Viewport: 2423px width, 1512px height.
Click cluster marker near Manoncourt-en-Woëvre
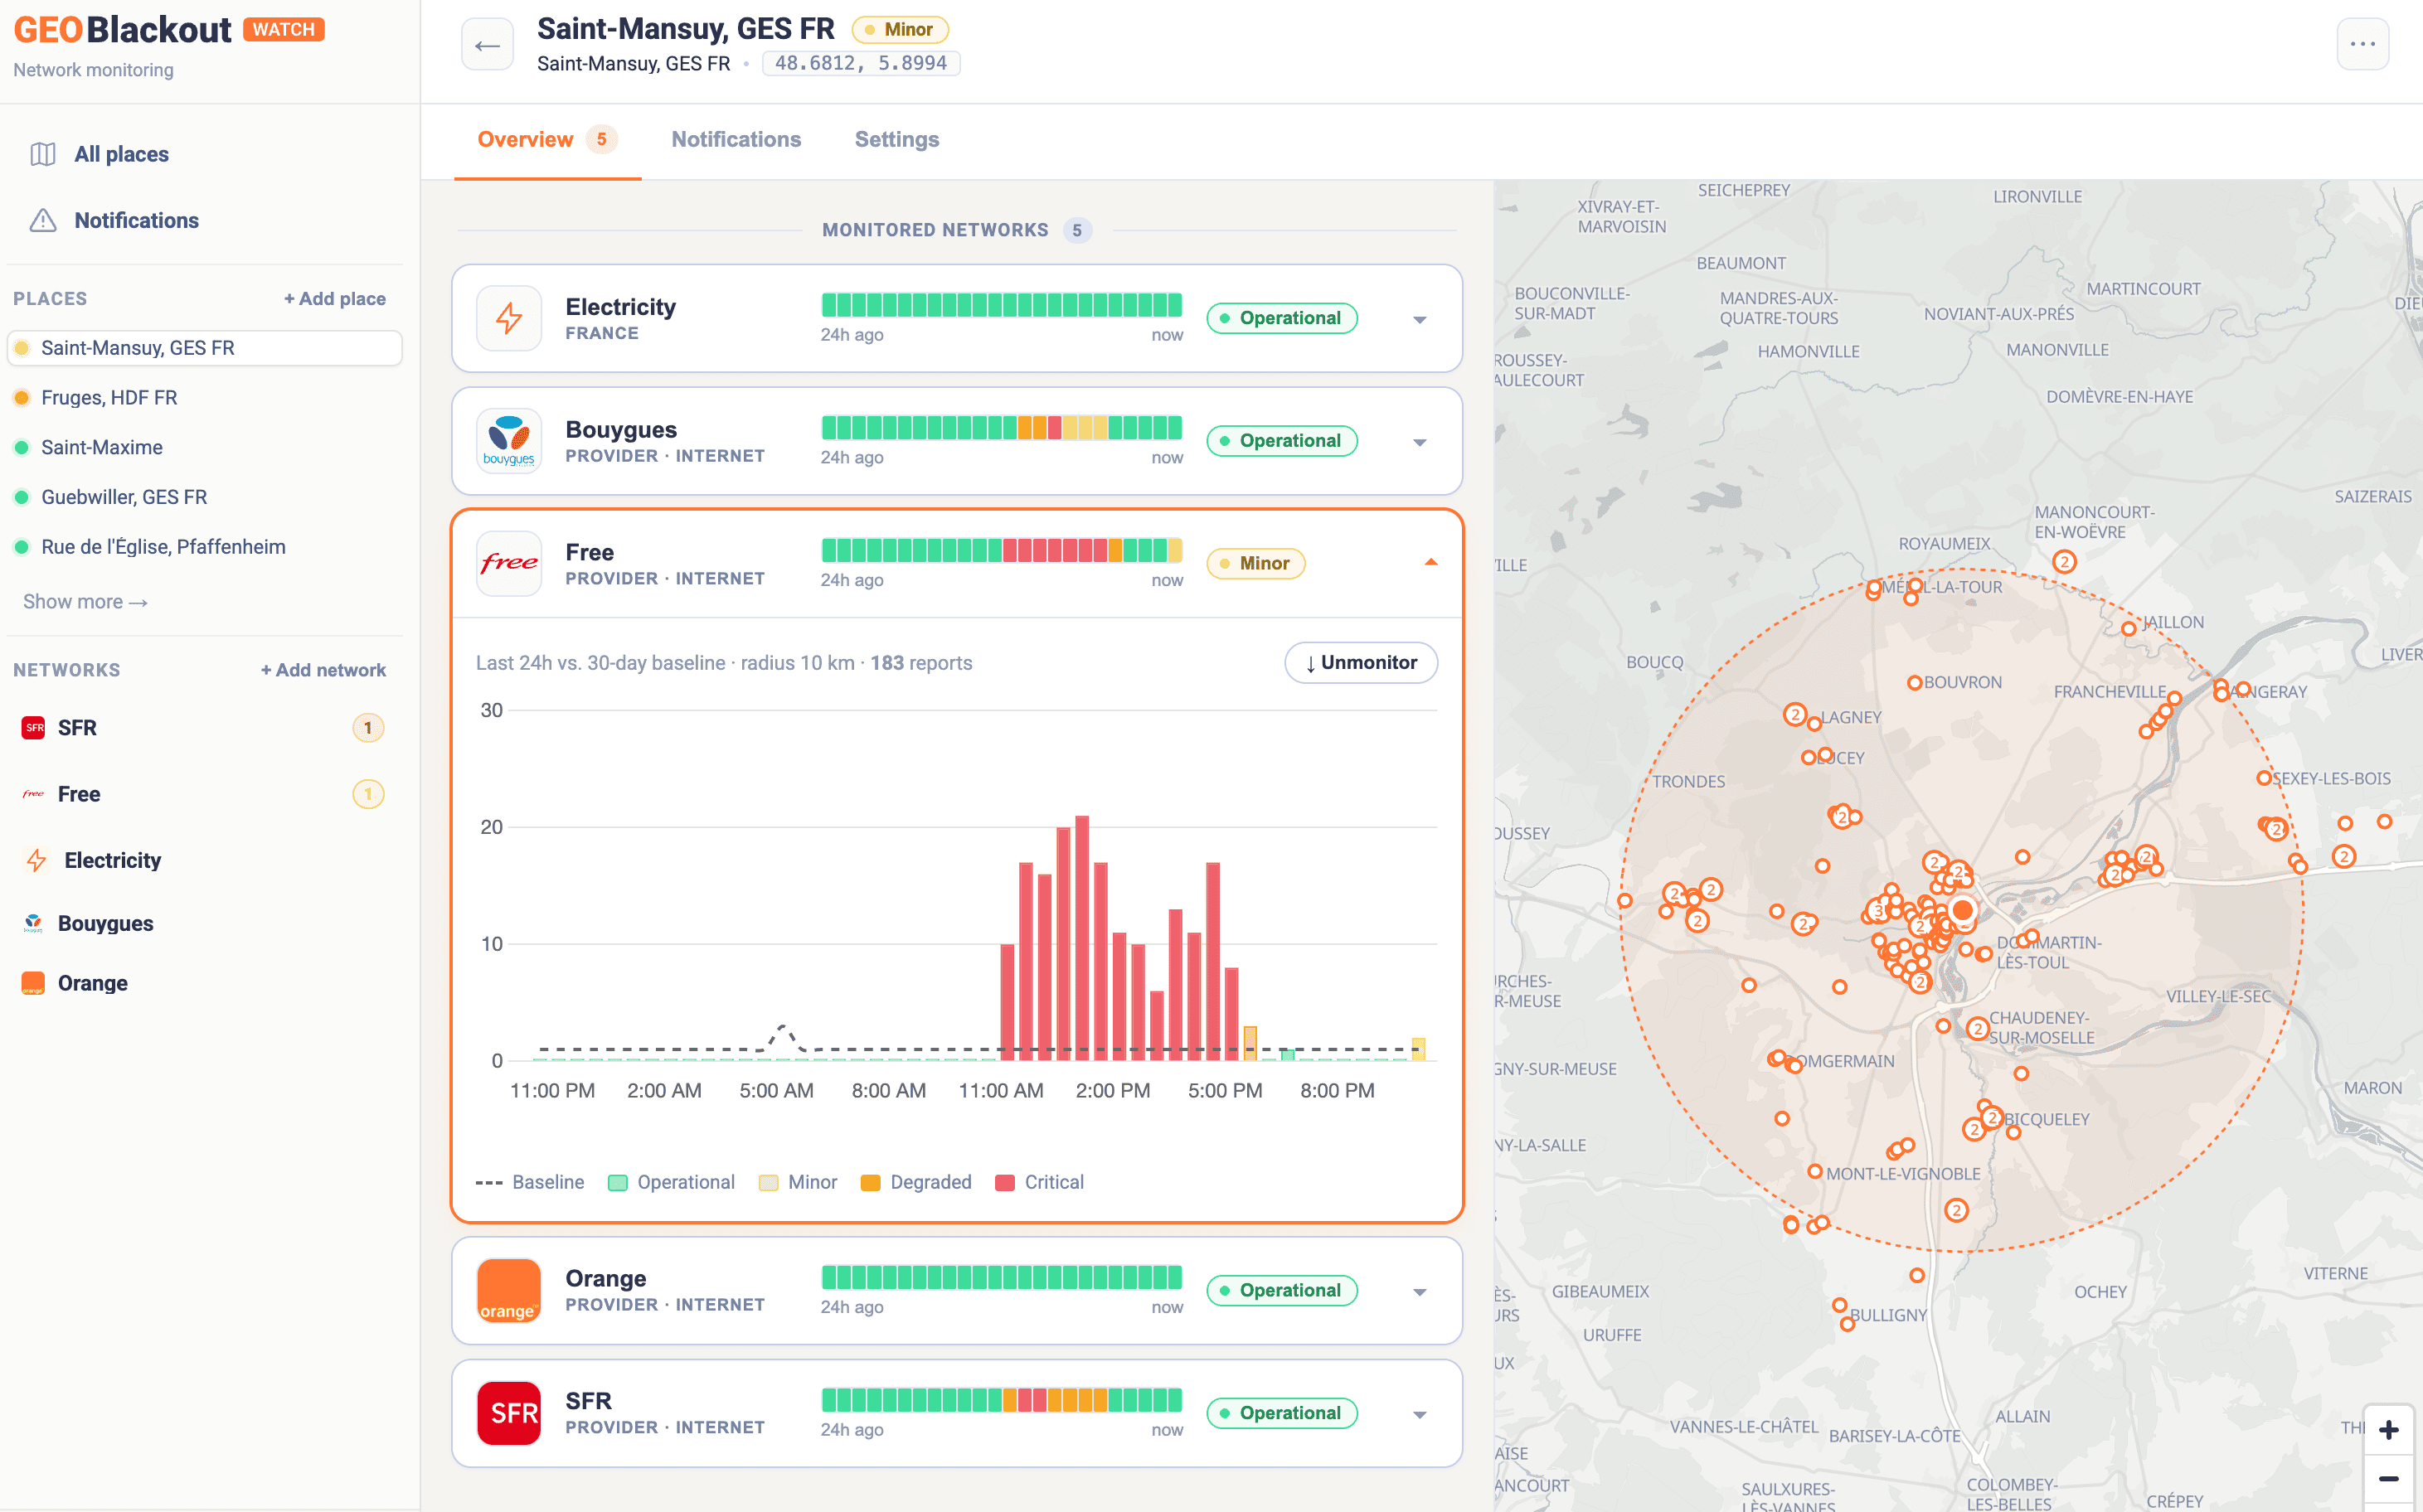[2064, 561]
